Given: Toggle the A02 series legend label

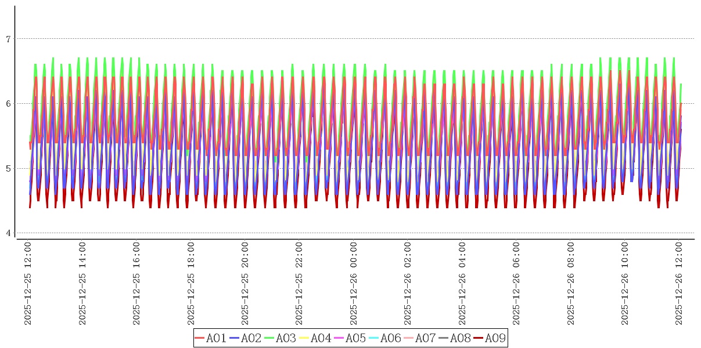Looking at the screenshot, I should pyautogui.click(x=251, y=338).
